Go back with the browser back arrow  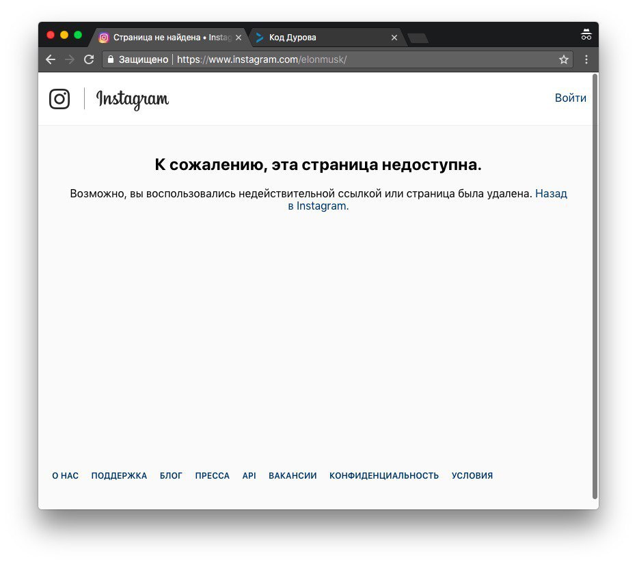coord(51,59)
